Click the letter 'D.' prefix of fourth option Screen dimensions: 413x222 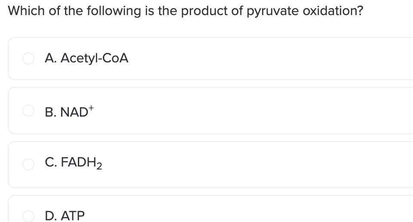pyautogui.click(x=51, y=216)
